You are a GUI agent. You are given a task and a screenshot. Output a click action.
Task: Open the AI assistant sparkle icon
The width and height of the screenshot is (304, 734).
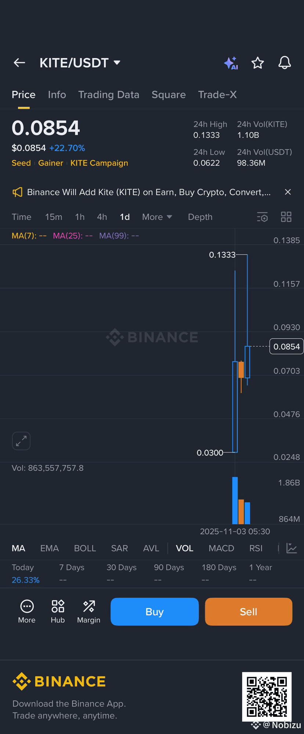(x=231, y=63)
